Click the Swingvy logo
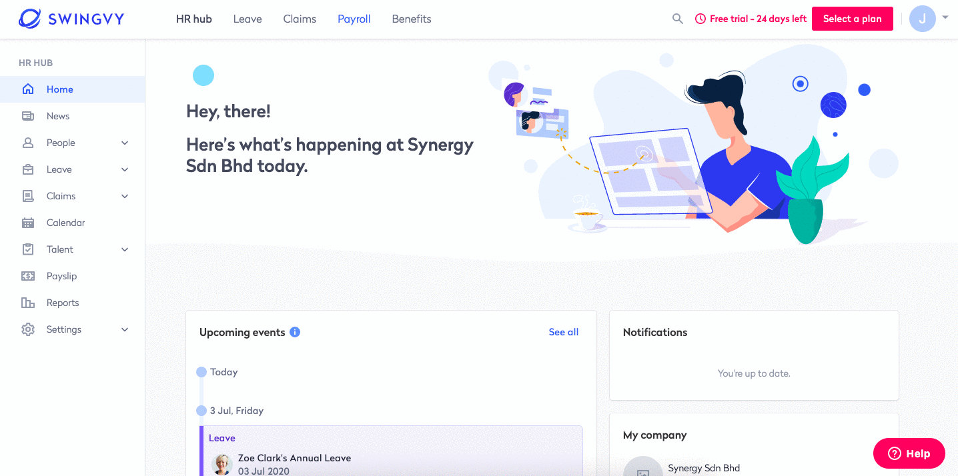 click(x=71, y=19)
